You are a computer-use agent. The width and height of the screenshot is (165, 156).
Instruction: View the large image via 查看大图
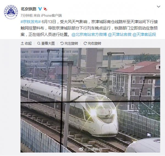46,43
